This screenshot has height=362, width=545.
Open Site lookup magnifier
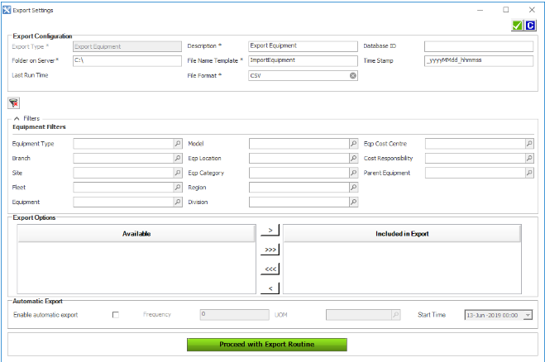pos(178,173)
